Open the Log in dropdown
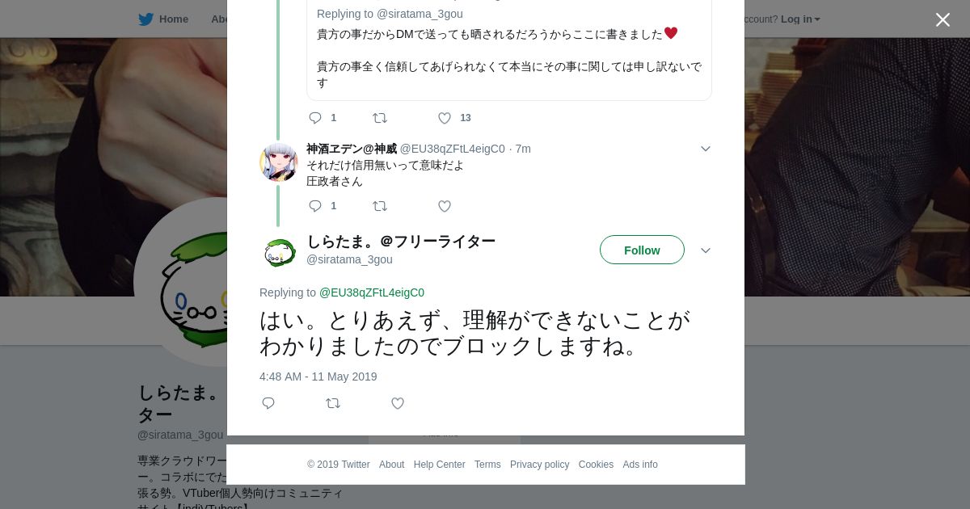 [799, 19]
